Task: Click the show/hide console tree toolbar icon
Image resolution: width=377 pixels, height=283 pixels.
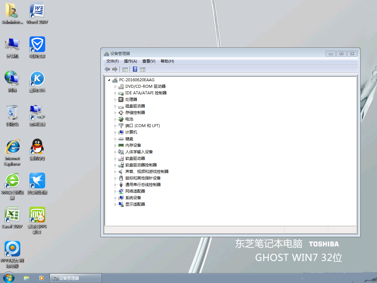Action: [x=125, y=69]
